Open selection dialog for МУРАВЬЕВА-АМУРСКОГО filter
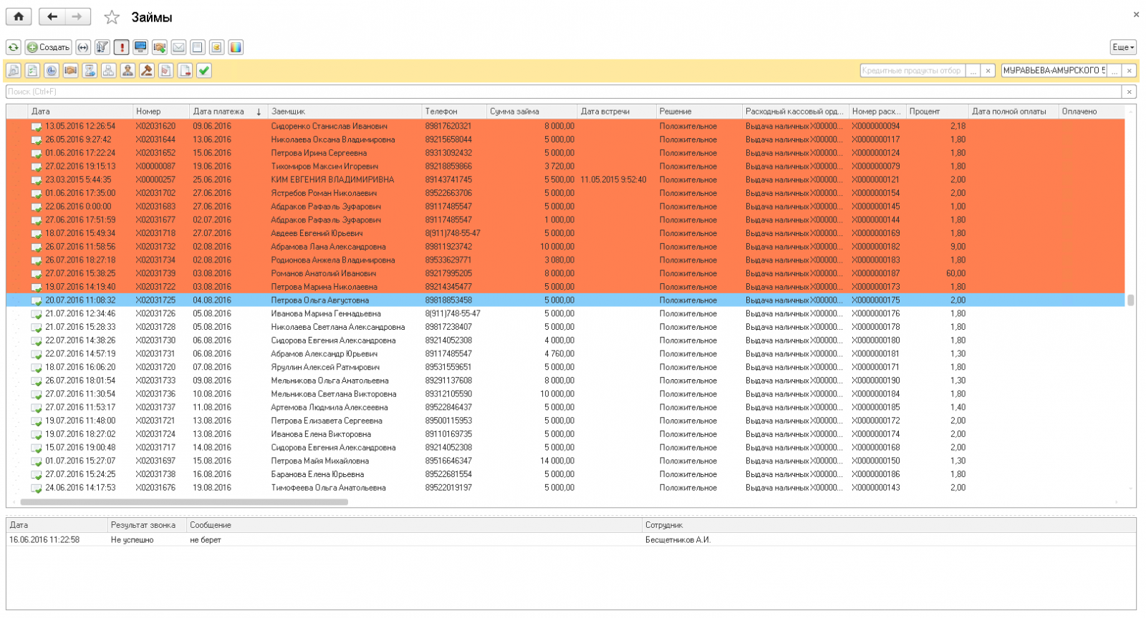The height and width of the screenshot is (618, 1146). [1114, 70]
